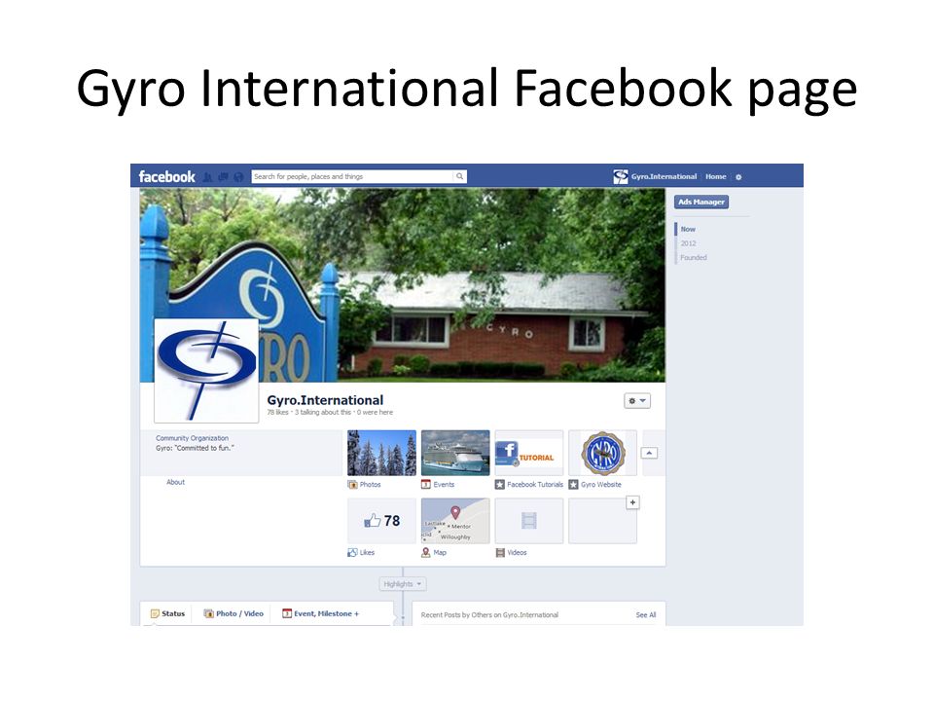Open messages icon in header
This screenshot has height=701, width=934.
224,177
